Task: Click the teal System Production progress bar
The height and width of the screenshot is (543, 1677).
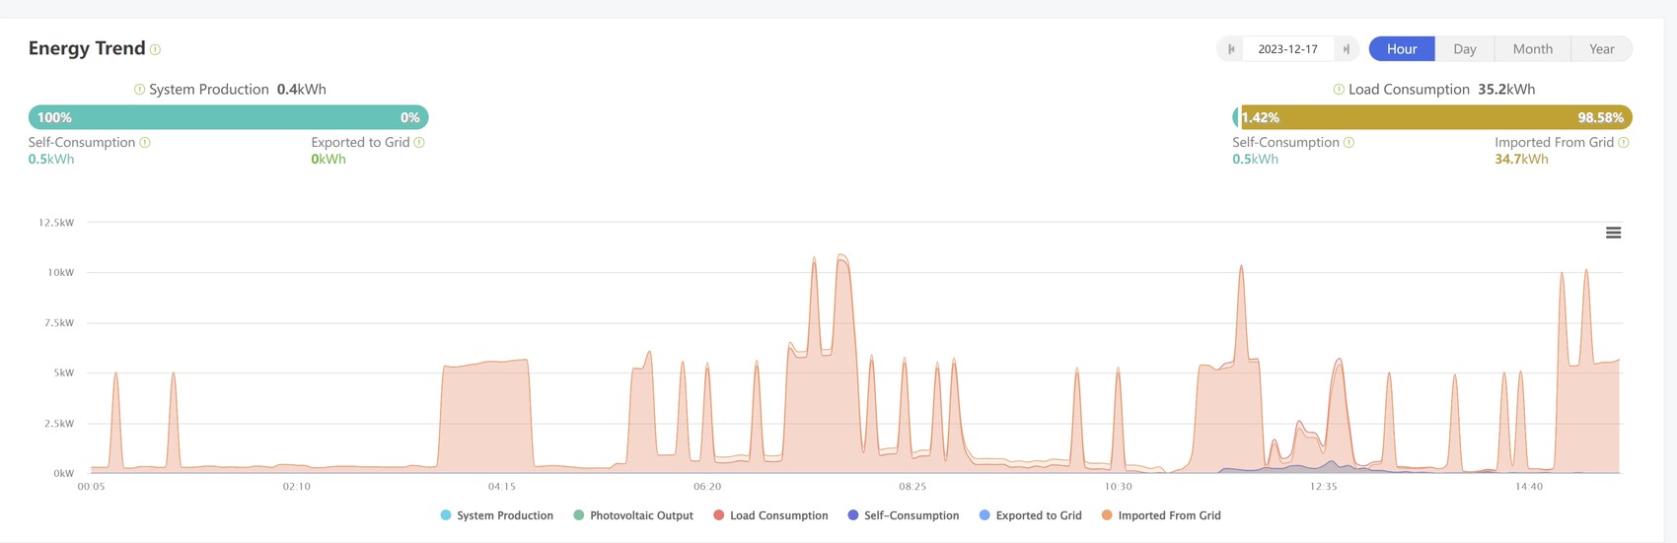Action: (228, 117)
